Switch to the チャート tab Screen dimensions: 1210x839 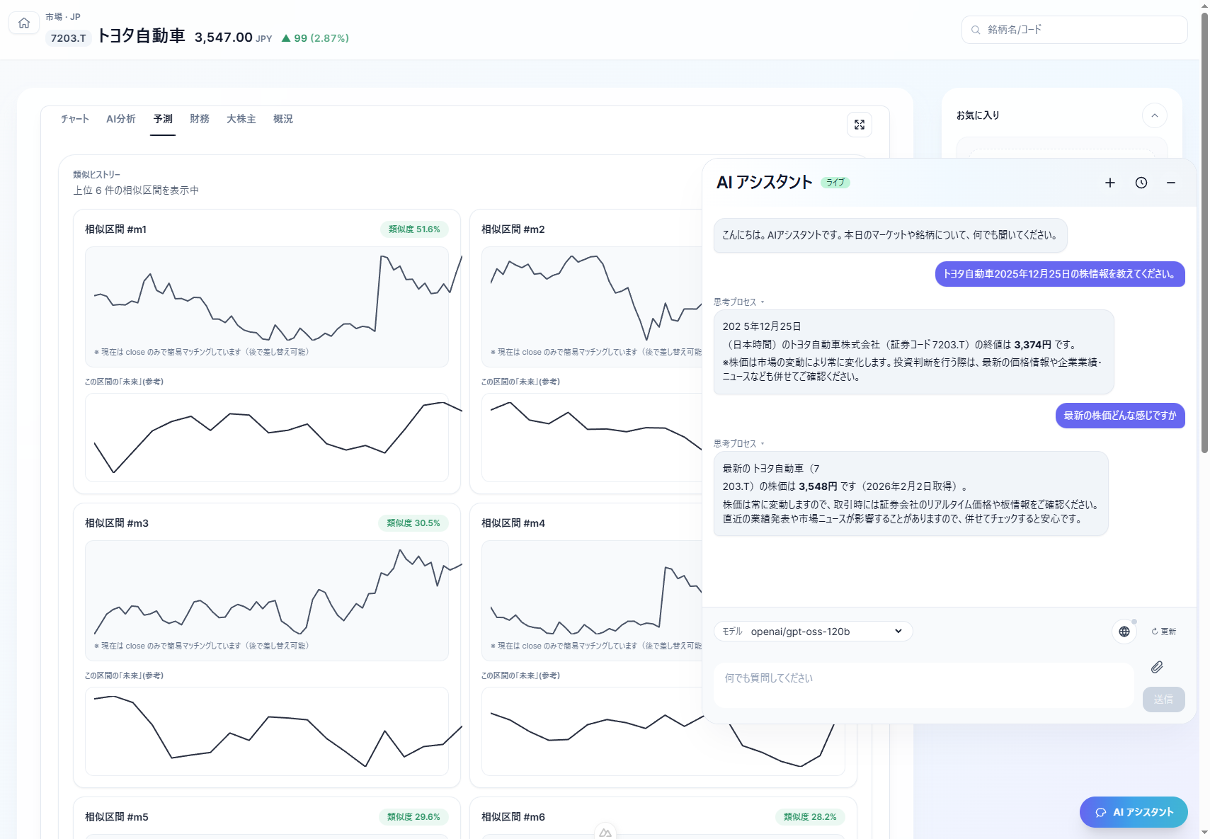(74, 119)
